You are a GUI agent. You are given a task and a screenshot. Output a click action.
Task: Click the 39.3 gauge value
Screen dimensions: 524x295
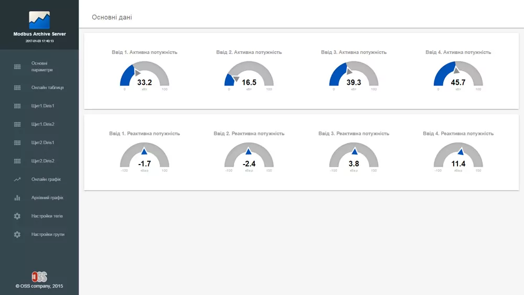click(354, 82)
